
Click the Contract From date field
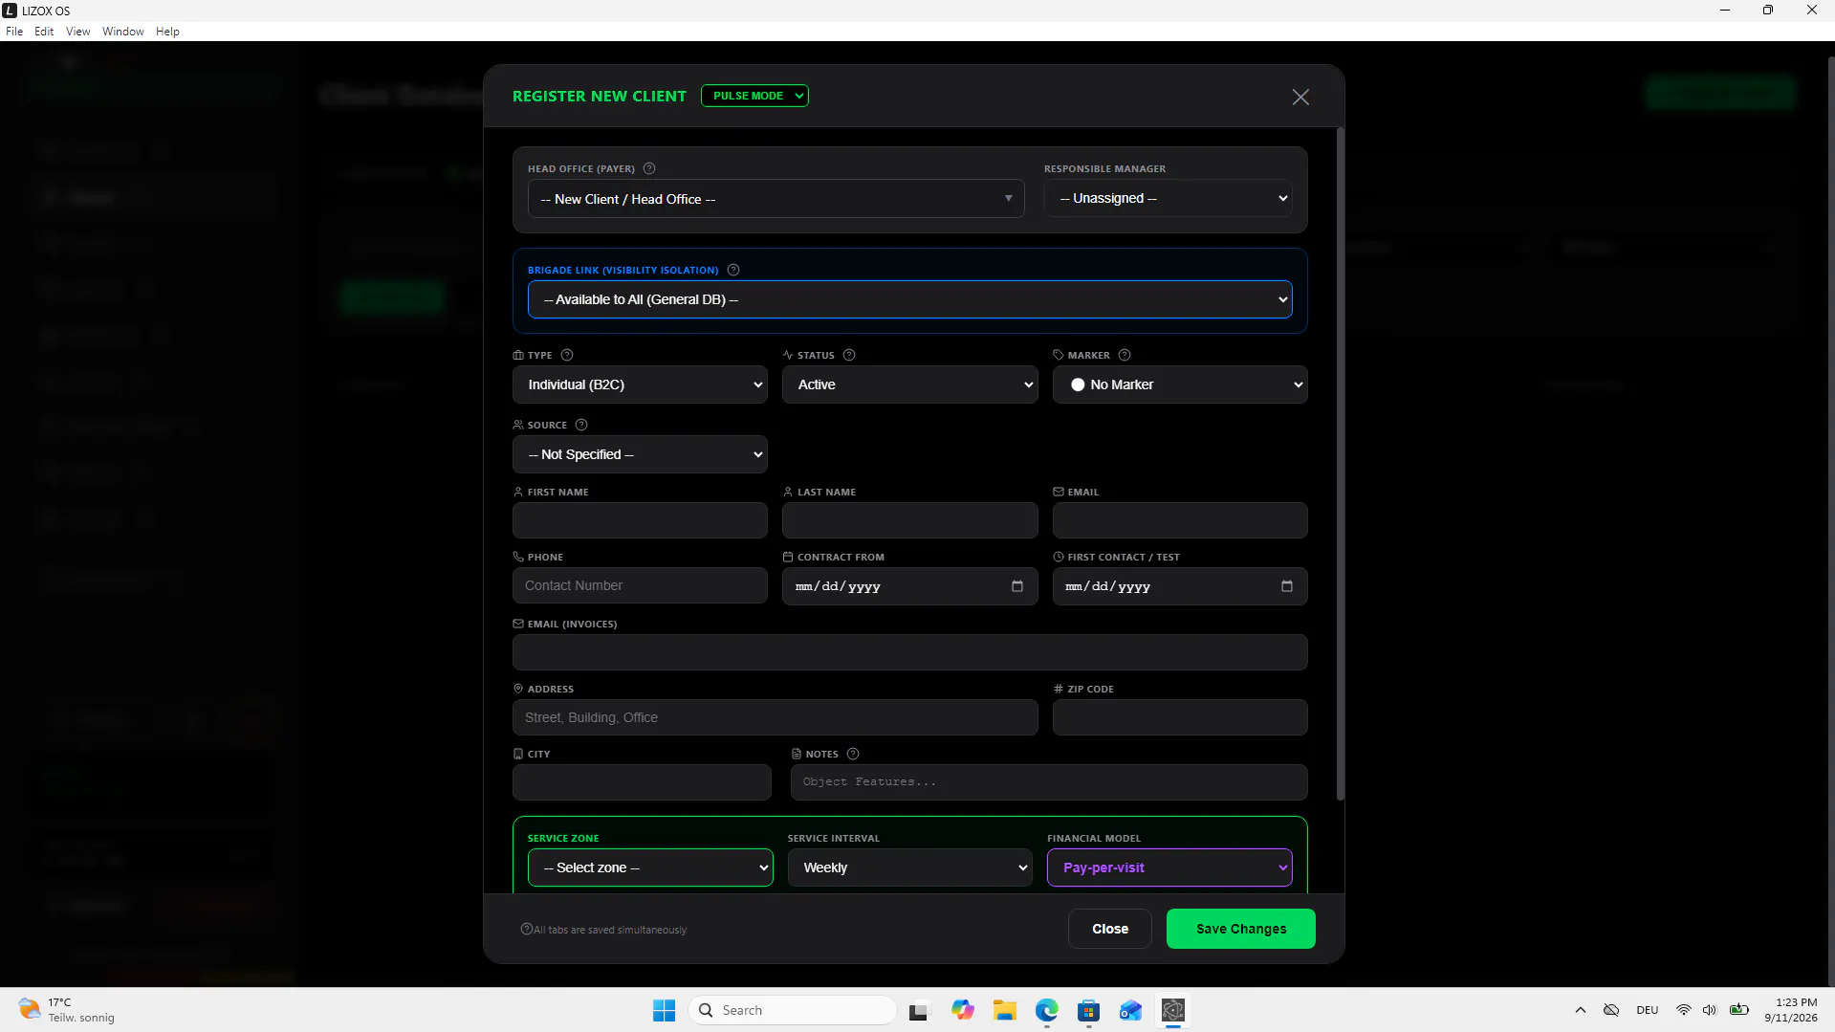(909, 586)
